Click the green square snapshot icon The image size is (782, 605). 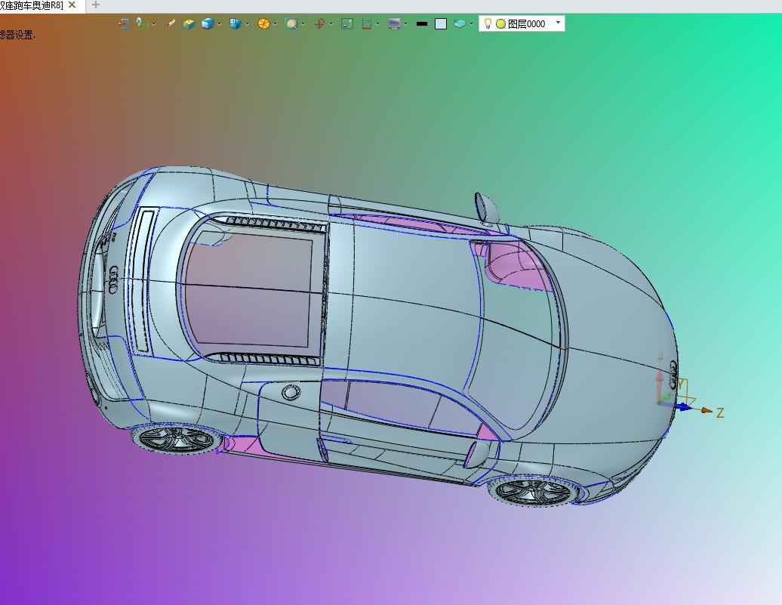pos(347,23)
